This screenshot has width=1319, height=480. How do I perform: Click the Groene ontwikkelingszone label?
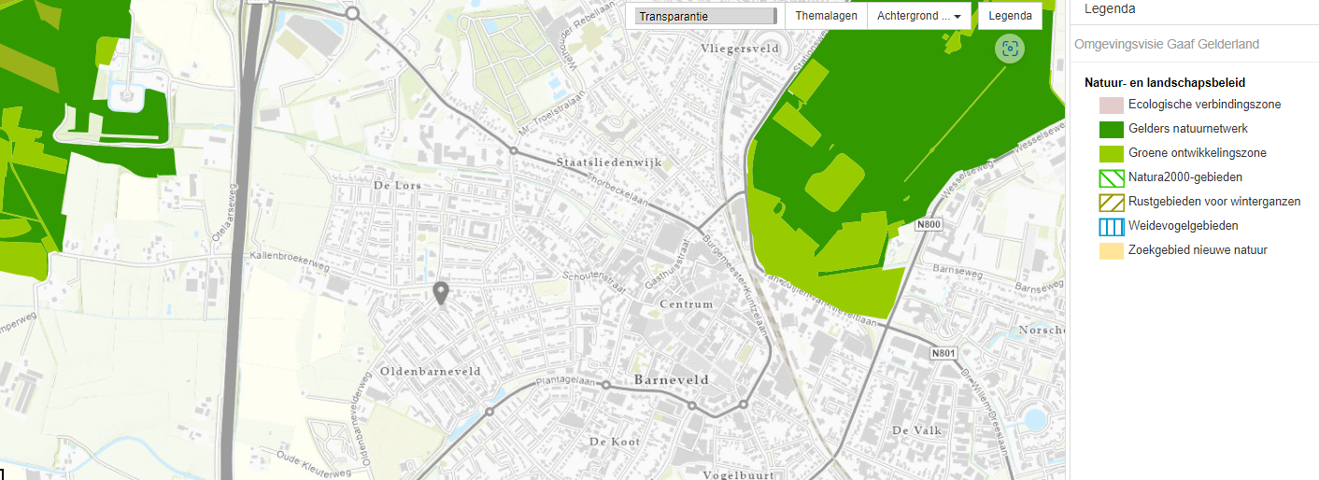coord(1198,153)
